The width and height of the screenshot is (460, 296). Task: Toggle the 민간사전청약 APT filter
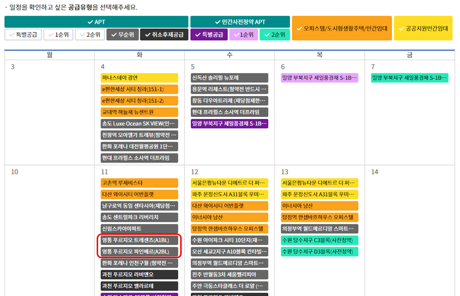(x=240, y=22)
